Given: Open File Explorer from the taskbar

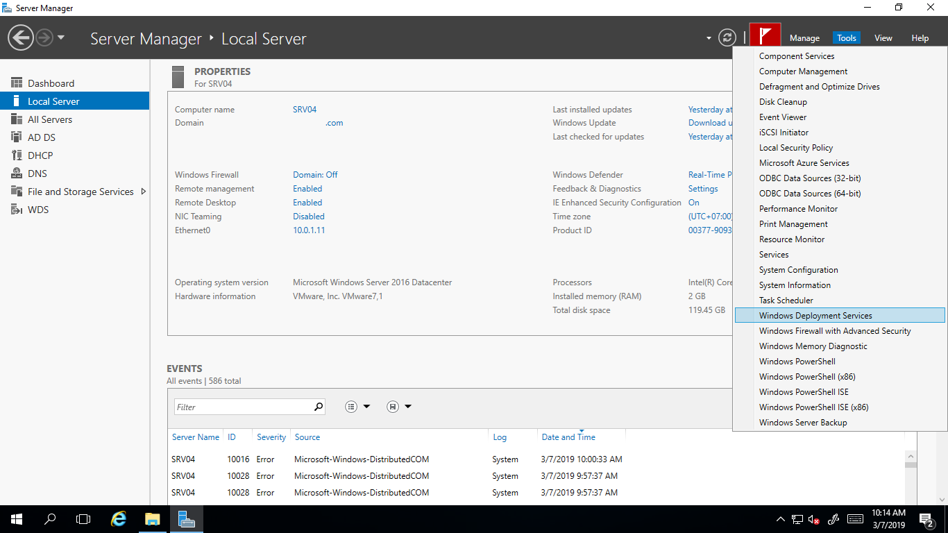Looking at the screenshot, I should click(152, 518).
